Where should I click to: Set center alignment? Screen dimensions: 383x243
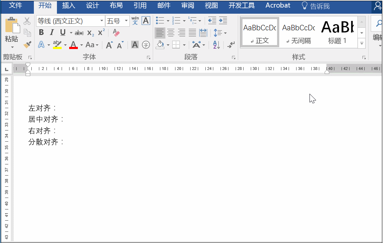171,33
